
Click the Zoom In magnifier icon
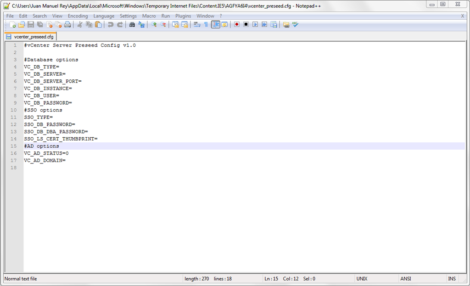click(x=154, y=24)
